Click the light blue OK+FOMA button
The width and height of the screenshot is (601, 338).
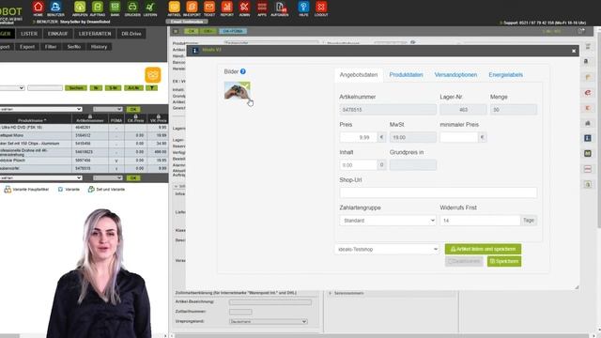pos(233,31)
